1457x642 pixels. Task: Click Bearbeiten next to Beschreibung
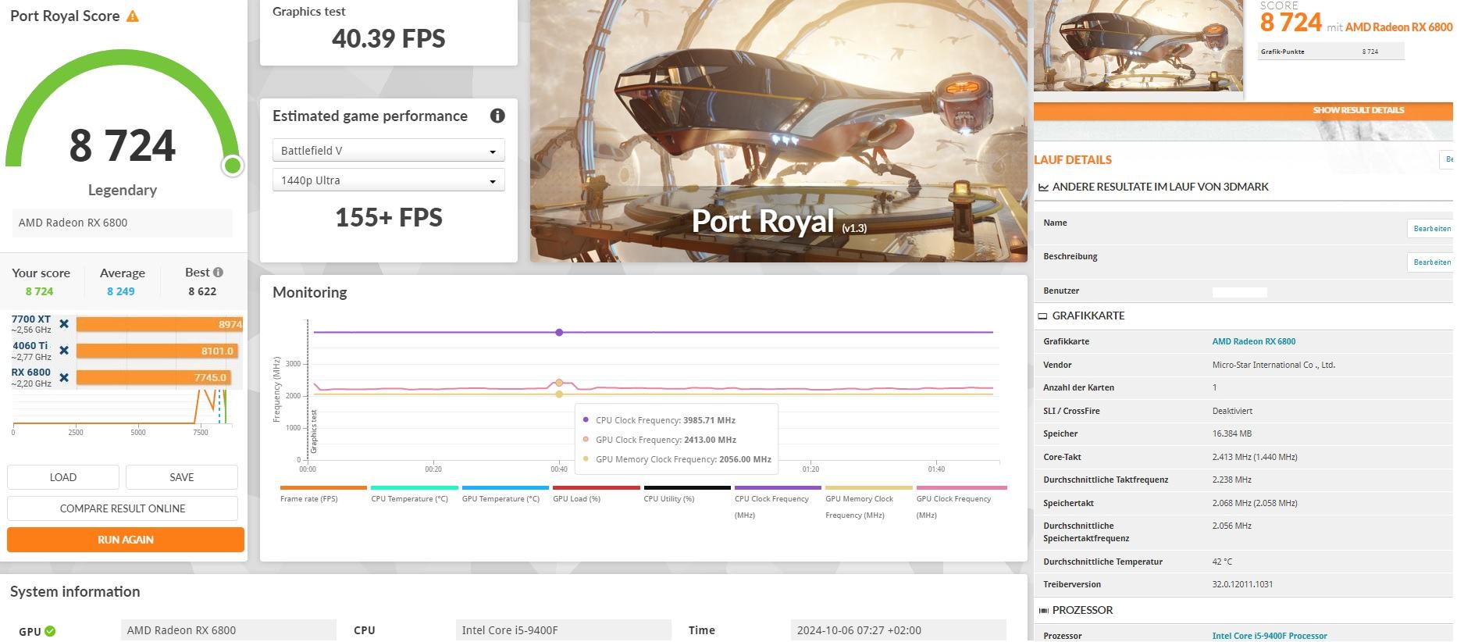coord(1432,262)
